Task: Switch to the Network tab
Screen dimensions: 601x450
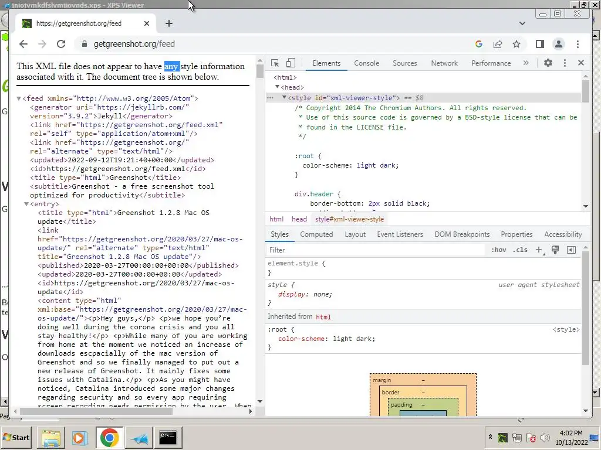Action: pyautogui.click(x=444, y=63)
